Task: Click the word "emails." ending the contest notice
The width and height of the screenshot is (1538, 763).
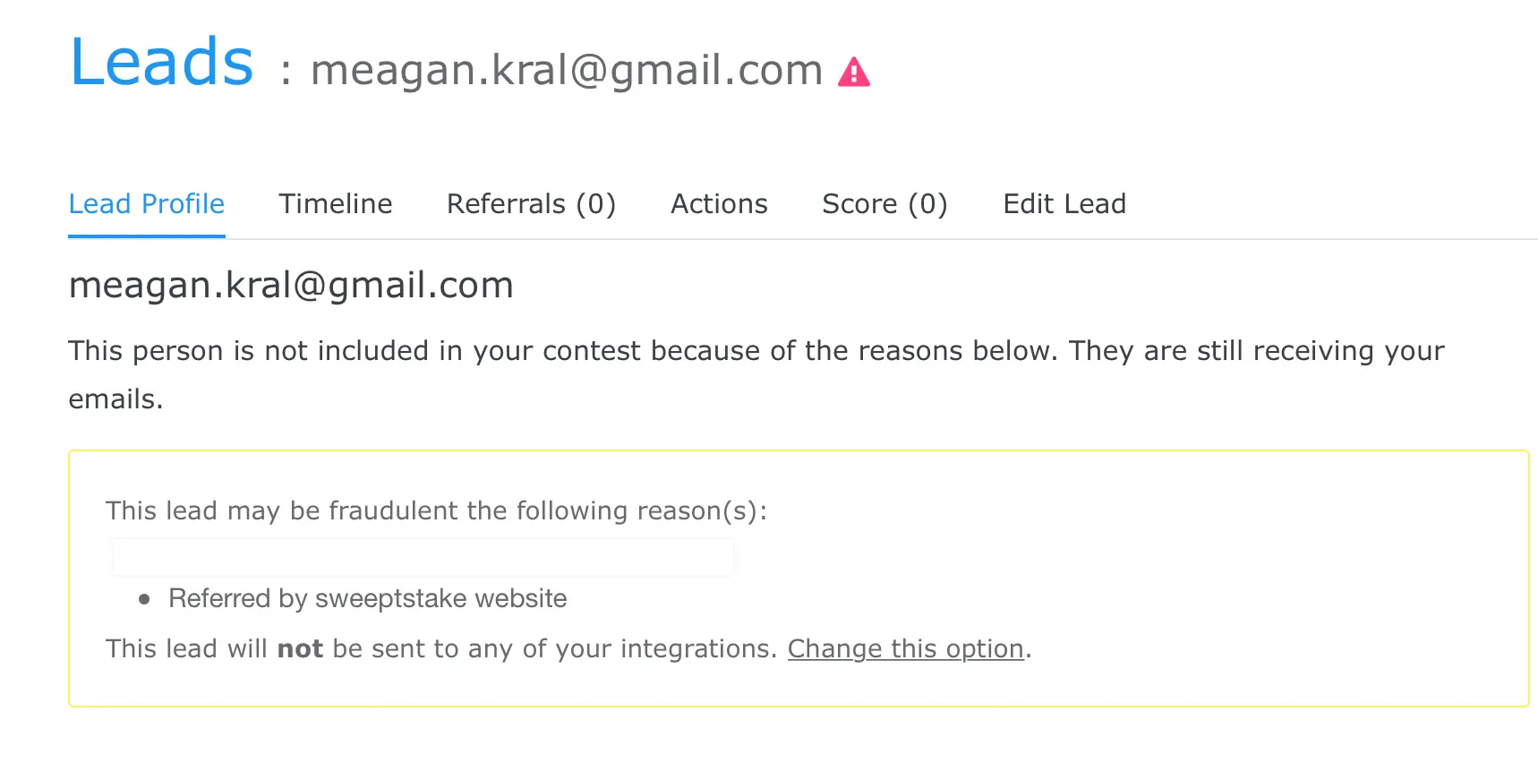Action: click(x=115, y=399)
